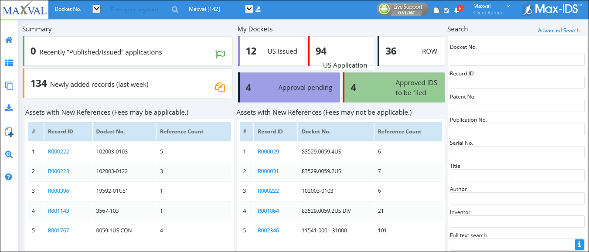Click the Patent No. input field

(x=517, y=106)
